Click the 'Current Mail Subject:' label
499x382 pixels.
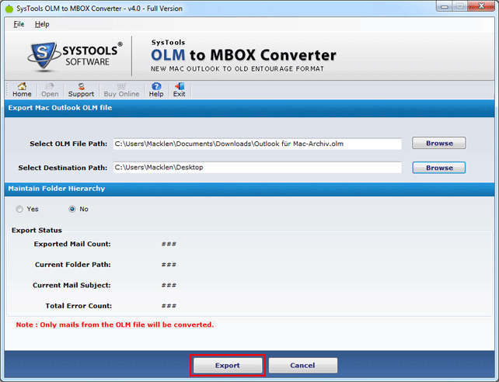[72, 286]
